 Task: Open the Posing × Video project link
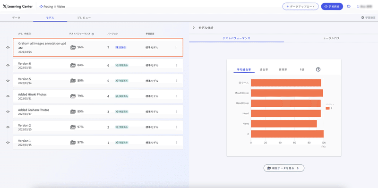coord(52,7)
